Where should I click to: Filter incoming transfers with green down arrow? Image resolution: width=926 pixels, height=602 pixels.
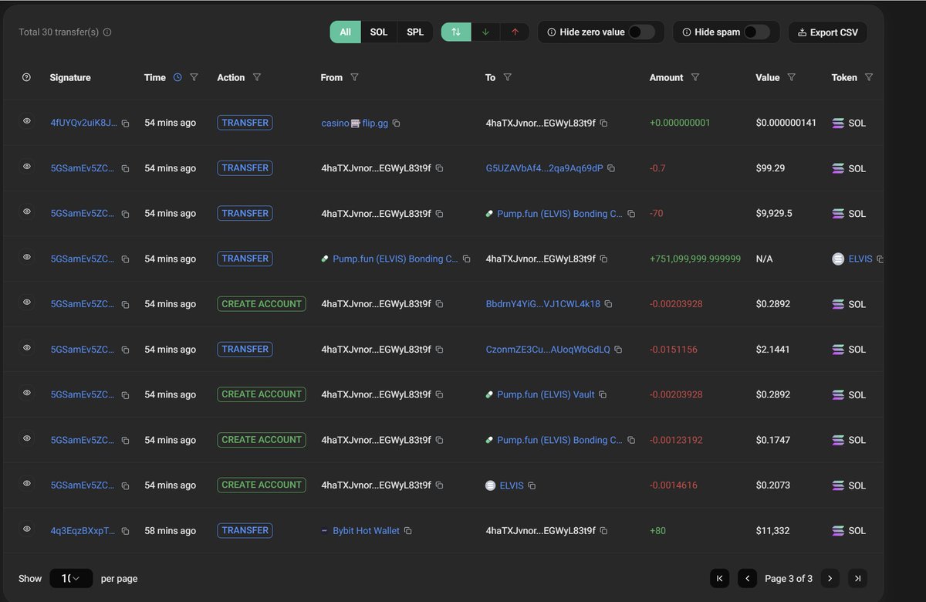pyautogui.click(x=485, y=32)
